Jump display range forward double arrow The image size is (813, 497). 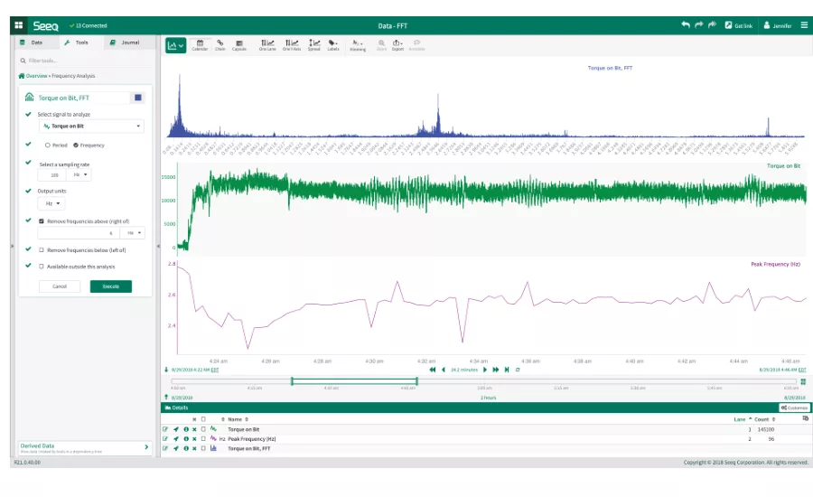coord(496,370)
